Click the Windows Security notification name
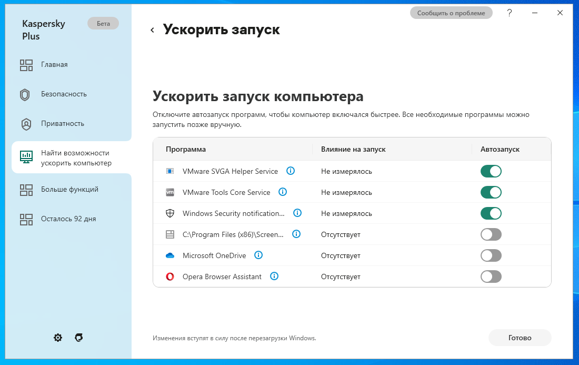 click(233, 213)
